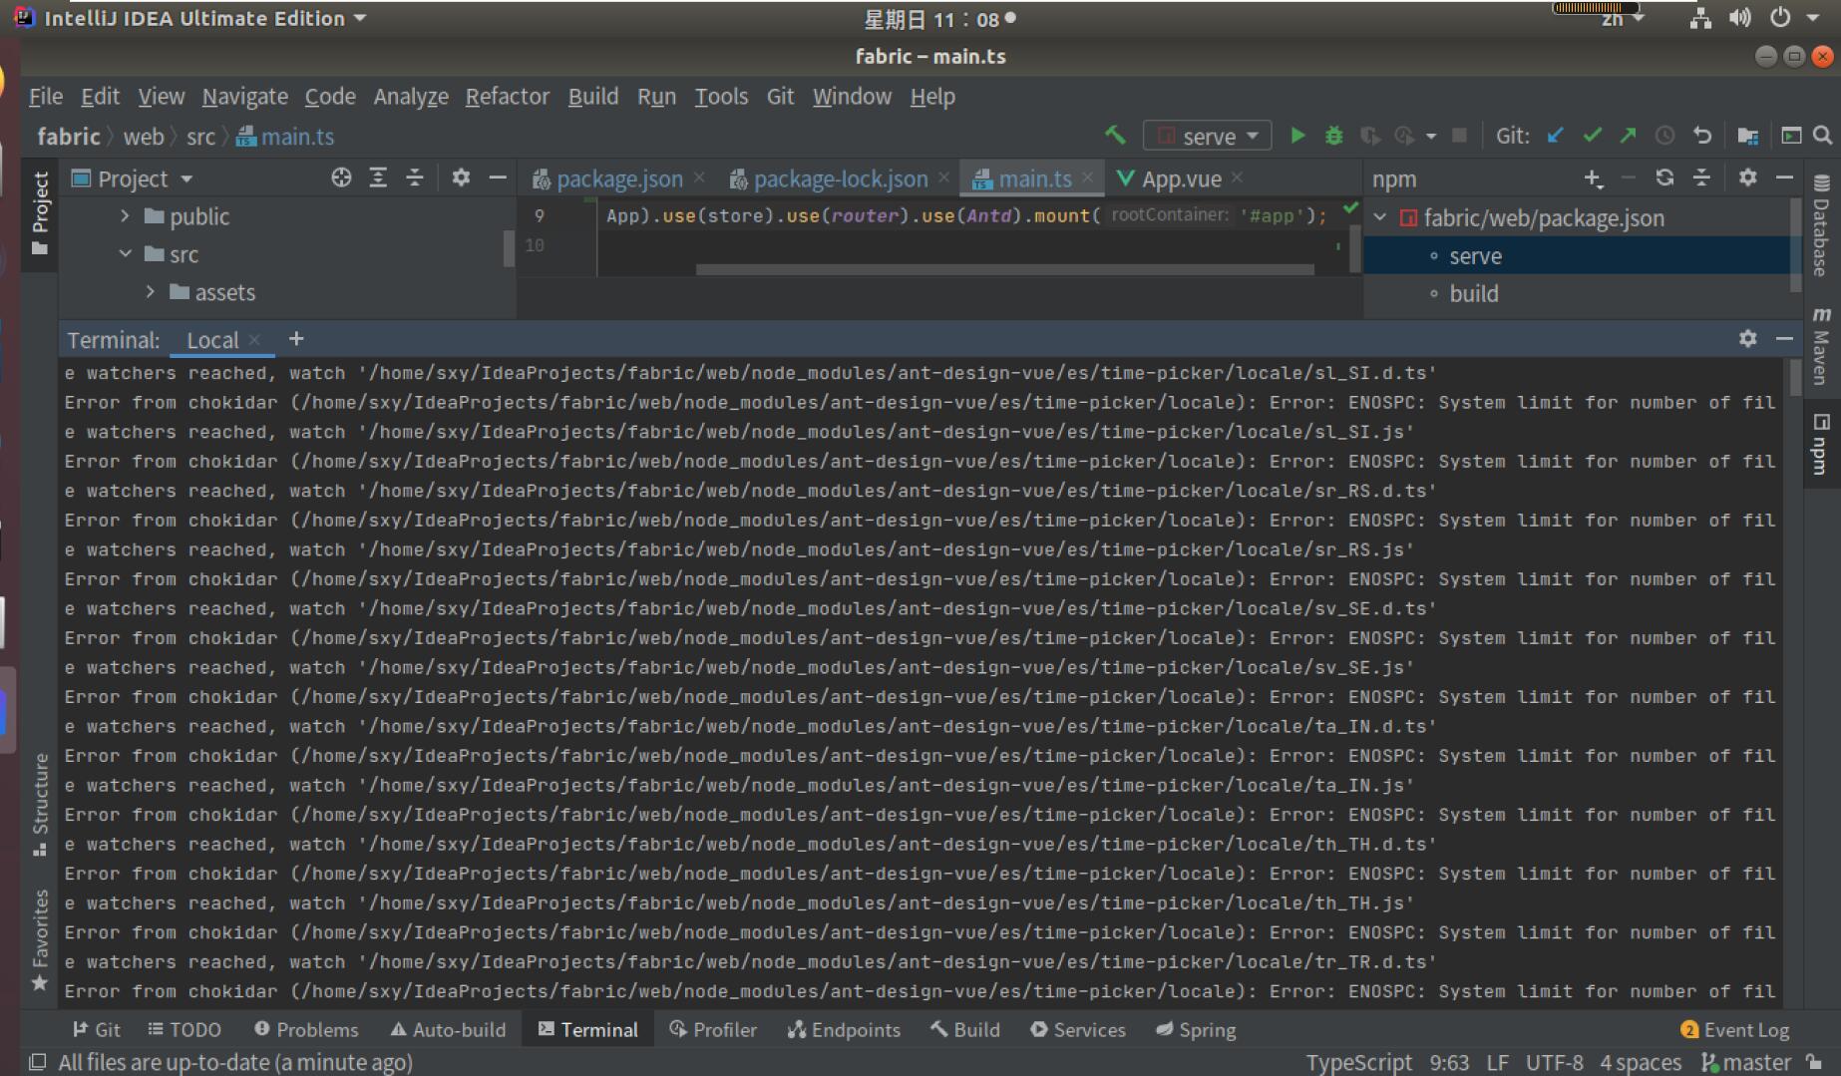The image size is (1841, 1076).
Task: Open the Refactor menu
Action: pos(508,97)
